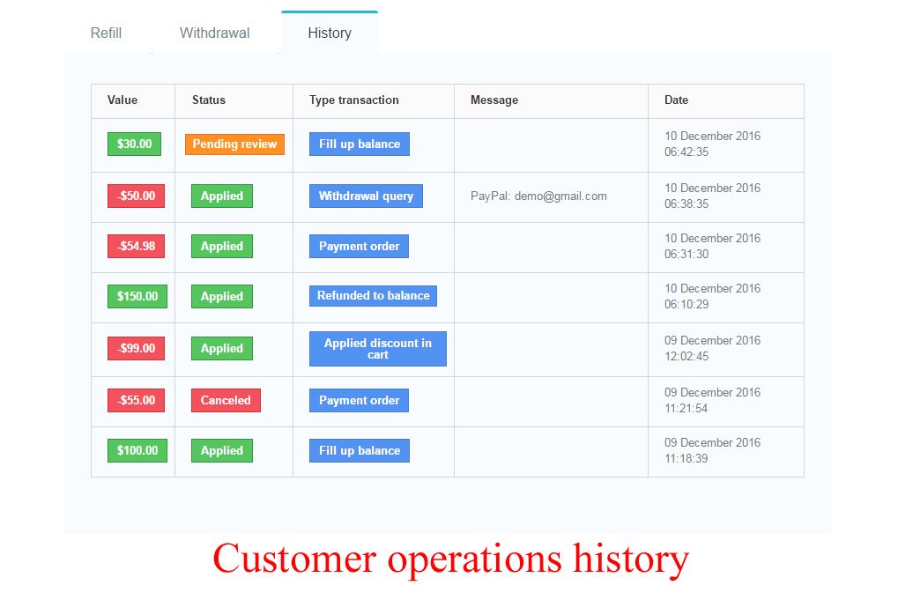898x600 pixels.
Task: Click date 10 December 2016 06:38:35
Action: click(712, 196)
